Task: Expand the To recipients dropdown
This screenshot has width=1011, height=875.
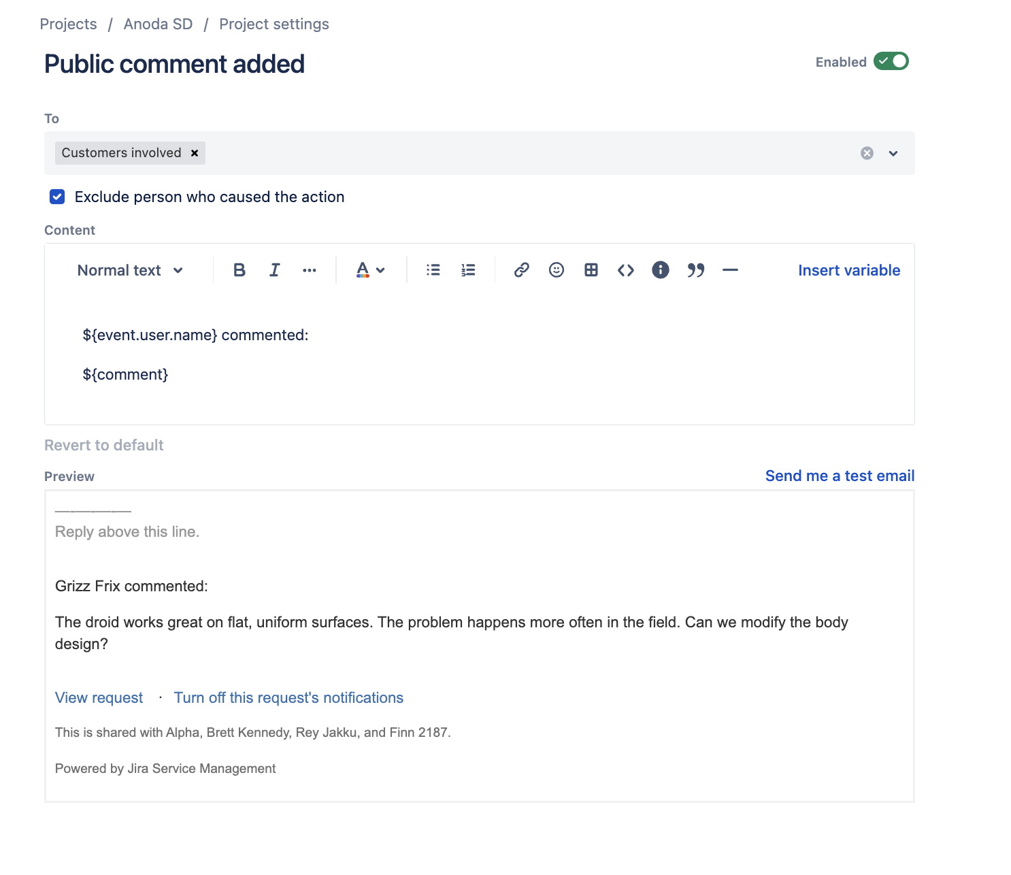Action: [x=893, y=153]
